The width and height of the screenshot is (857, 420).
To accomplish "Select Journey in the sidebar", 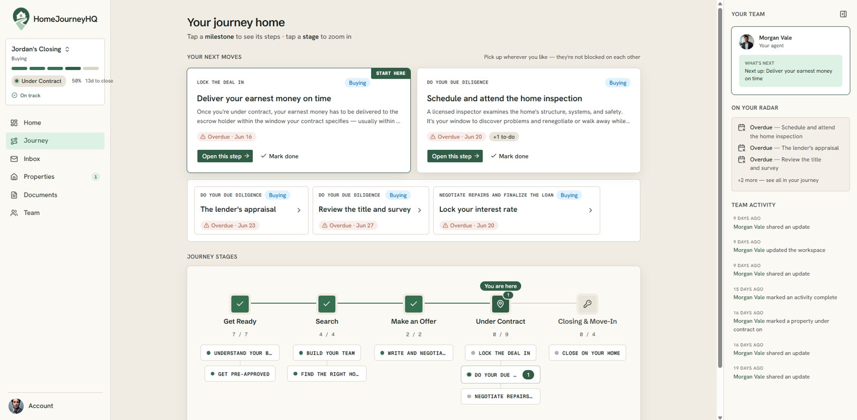I will [x=55, y=141].
